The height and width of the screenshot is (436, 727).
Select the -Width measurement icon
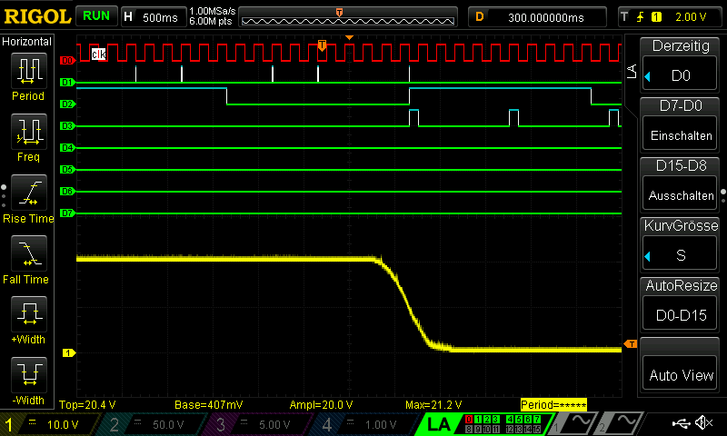pos(27,379)
